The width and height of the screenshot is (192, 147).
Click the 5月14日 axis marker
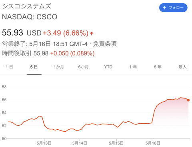click(x=80, y=143)
